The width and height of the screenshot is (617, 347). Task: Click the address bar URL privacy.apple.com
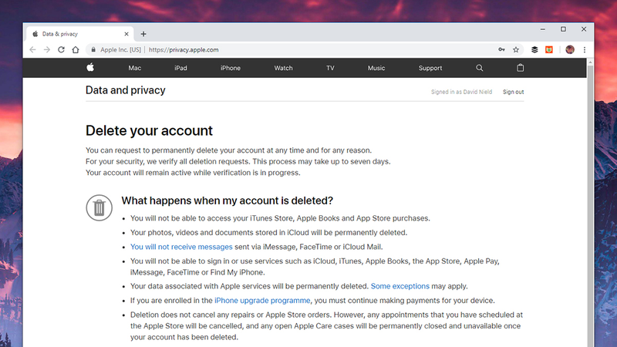(184, 50)
